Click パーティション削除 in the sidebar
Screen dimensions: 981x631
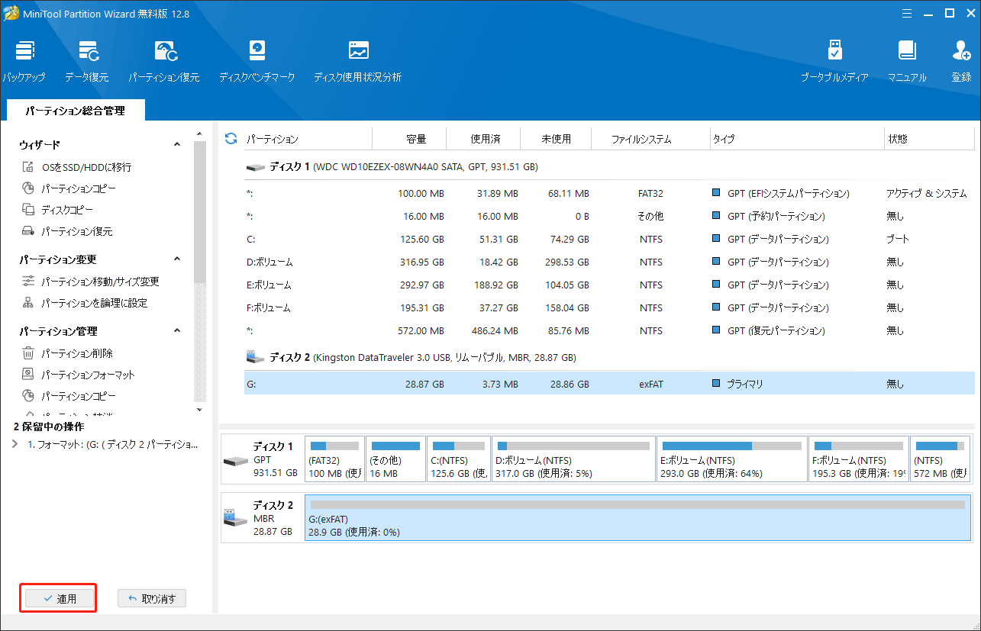pos(67,353)
